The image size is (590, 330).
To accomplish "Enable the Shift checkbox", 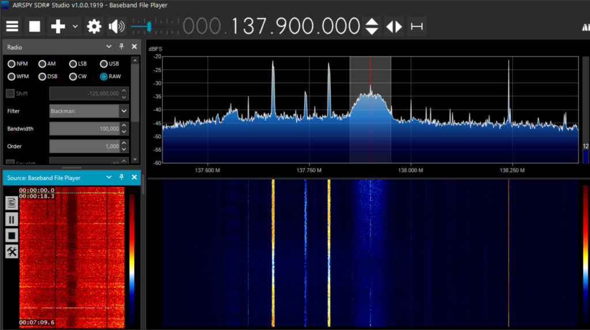I will 10,93.
